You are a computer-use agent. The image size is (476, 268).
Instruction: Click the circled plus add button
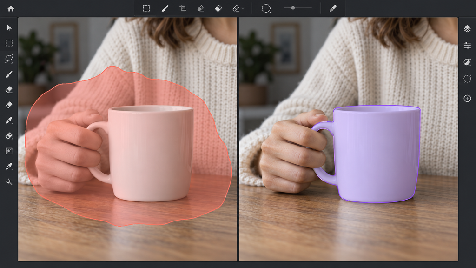click(x=467, y=99)
